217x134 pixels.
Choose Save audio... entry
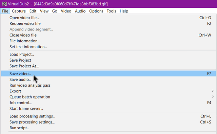tap(108, 80)
